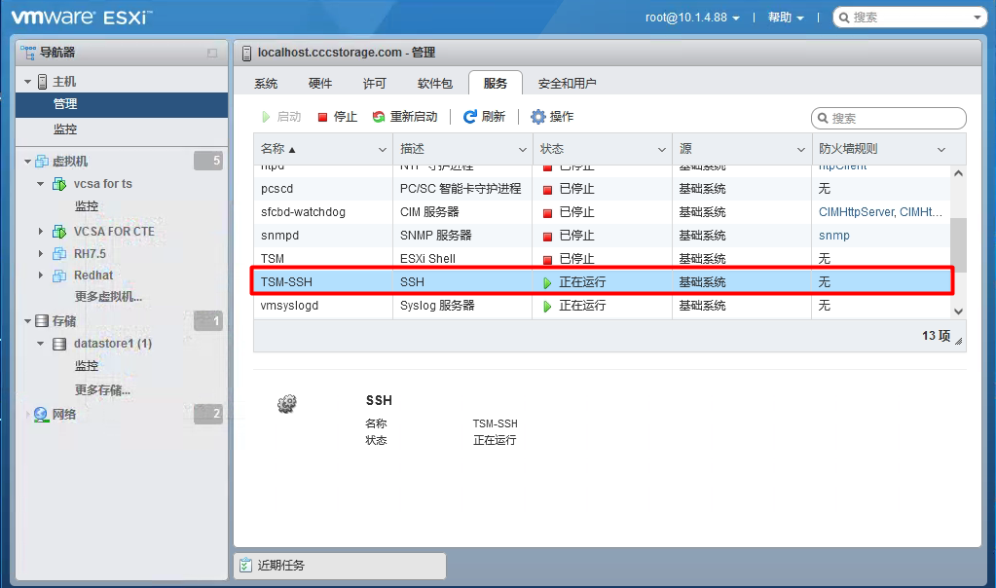The width and height of the screenshot is (996, 588).
Task: Click the localhost host icon in title
Action: click(x=246, y=54)
